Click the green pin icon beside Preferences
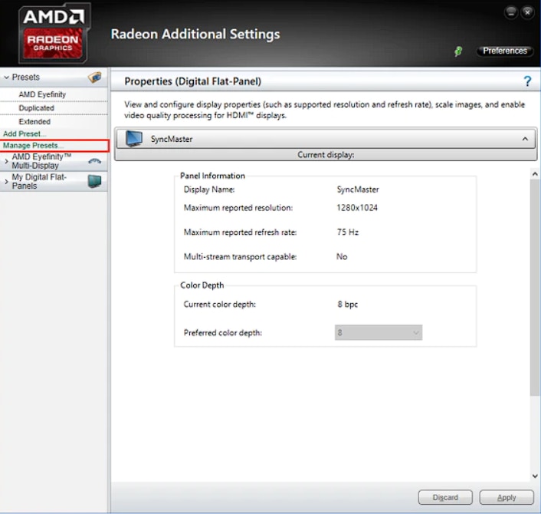The width and height of the screenshot is (541, 514). coord(458,51)
